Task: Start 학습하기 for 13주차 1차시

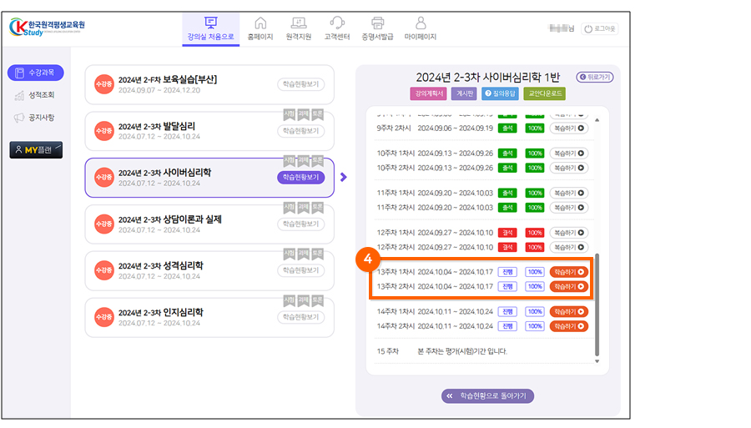Action: 568,272
